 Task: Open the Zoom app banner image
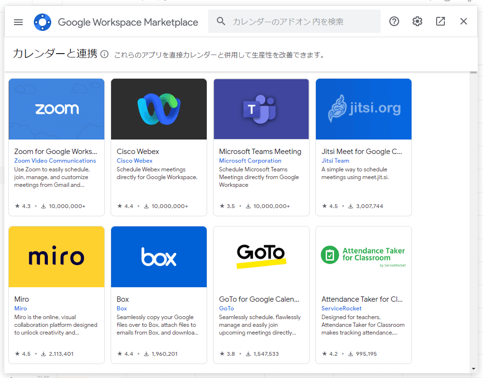57,109
